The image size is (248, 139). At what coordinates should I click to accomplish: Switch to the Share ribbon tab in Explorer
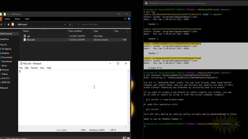(17, 19)
